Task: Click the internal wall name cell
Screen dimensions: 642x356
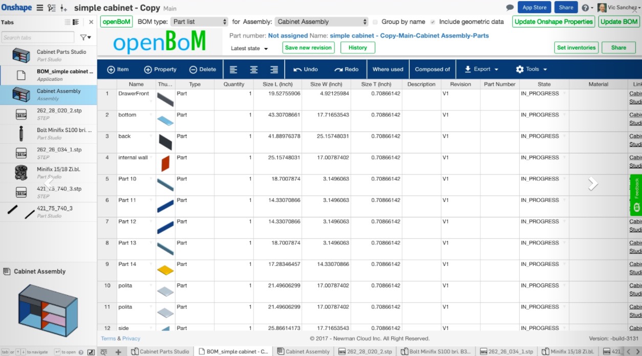Action: [136, 164]
